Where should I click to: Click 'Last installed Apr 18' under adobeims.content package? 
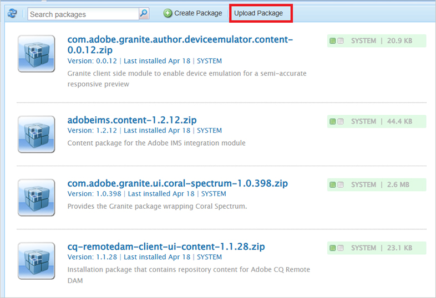[x=157, y=130]
